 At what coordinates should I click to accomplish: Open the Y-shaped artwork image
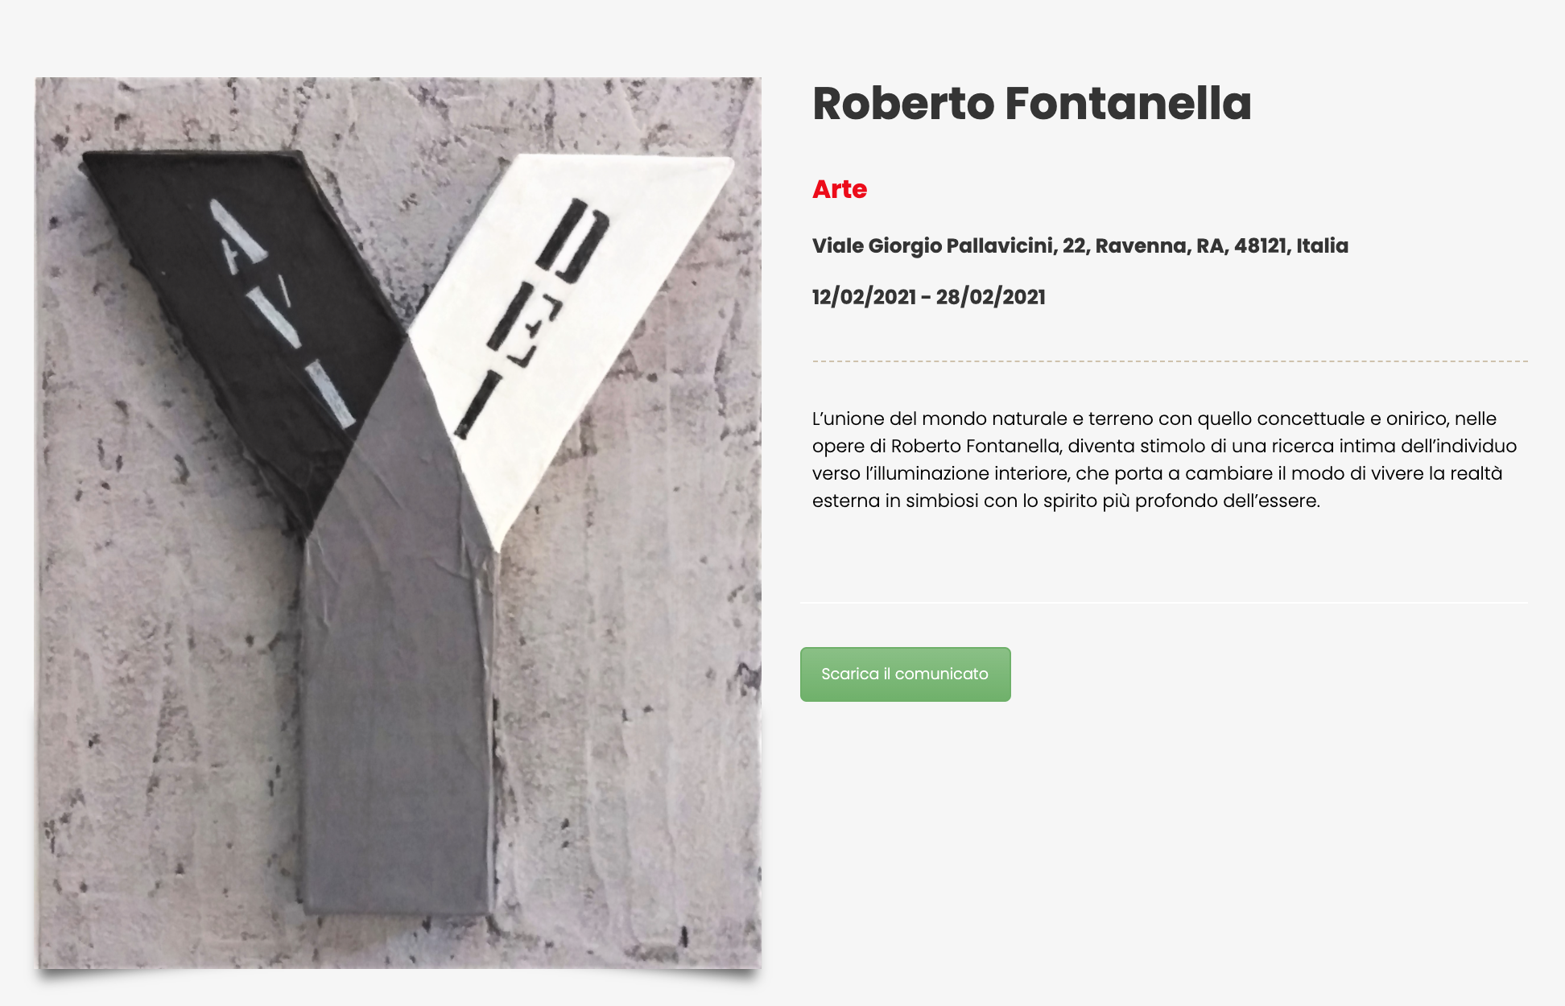click(x=398, y=523)
